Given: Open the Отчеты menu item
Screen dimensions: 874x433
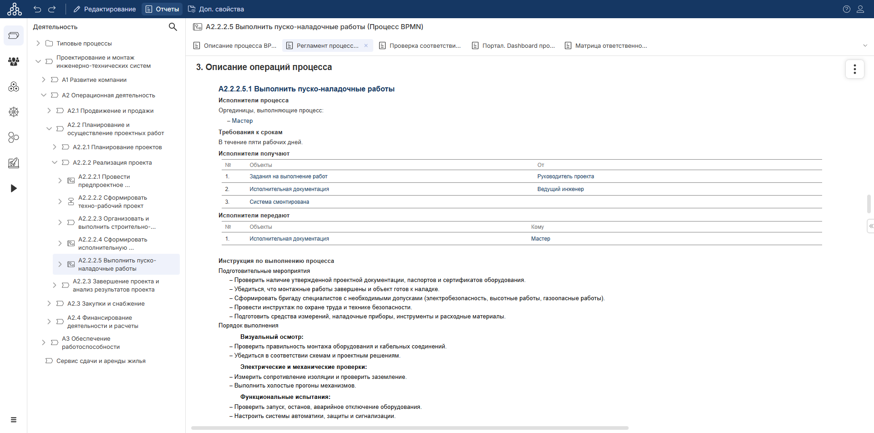Looking at the screenshot, I should tap(162, 9).
